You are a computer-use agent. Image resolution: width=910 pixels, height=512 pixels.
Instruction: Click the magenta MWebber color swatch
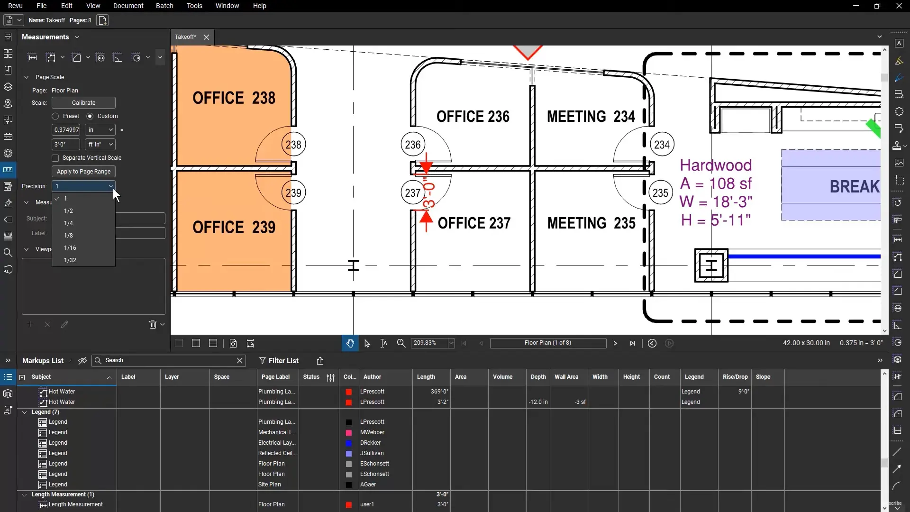click(349, 433)
